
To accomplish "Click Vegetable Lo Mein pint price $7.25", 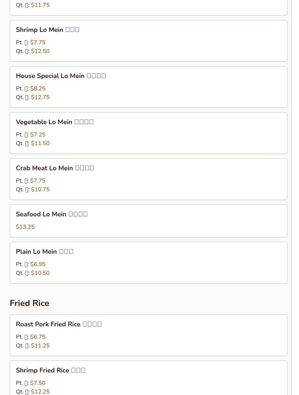I will point(38,135).
